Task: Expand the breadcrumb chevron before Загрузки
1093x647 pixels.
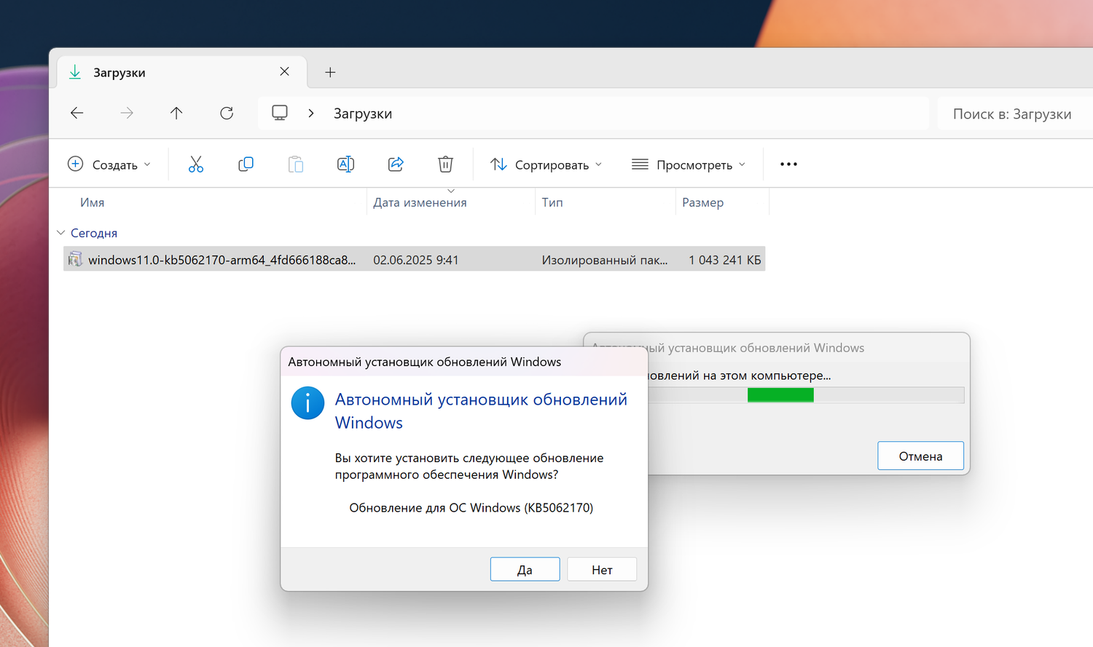Action: (x=311, y=114)
